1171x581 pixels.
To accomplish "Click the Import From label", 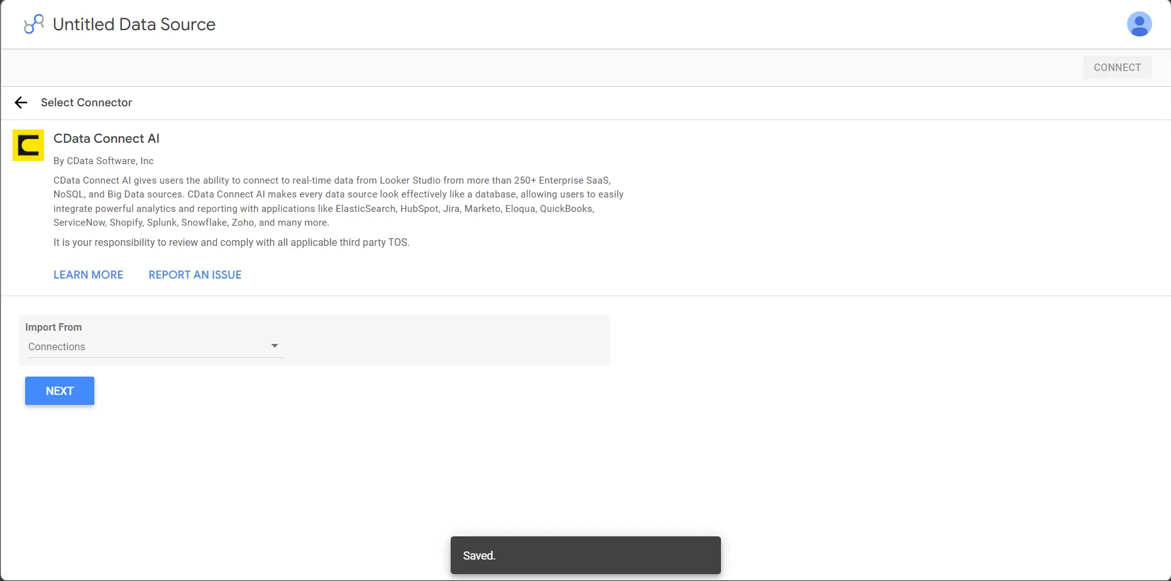I will (x=53, y=327).
